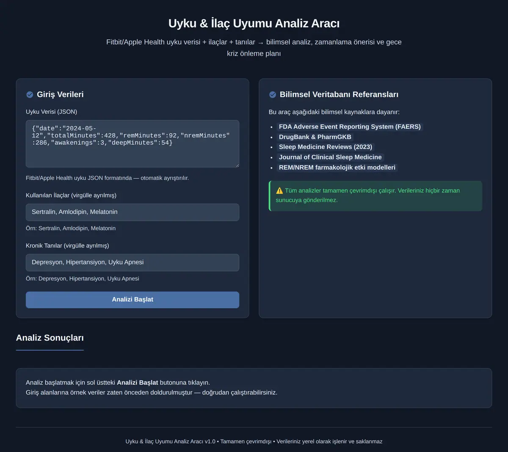
Task: Click bold 'Analizi Başlat' in results instructions
Action: tap(138, 383)
